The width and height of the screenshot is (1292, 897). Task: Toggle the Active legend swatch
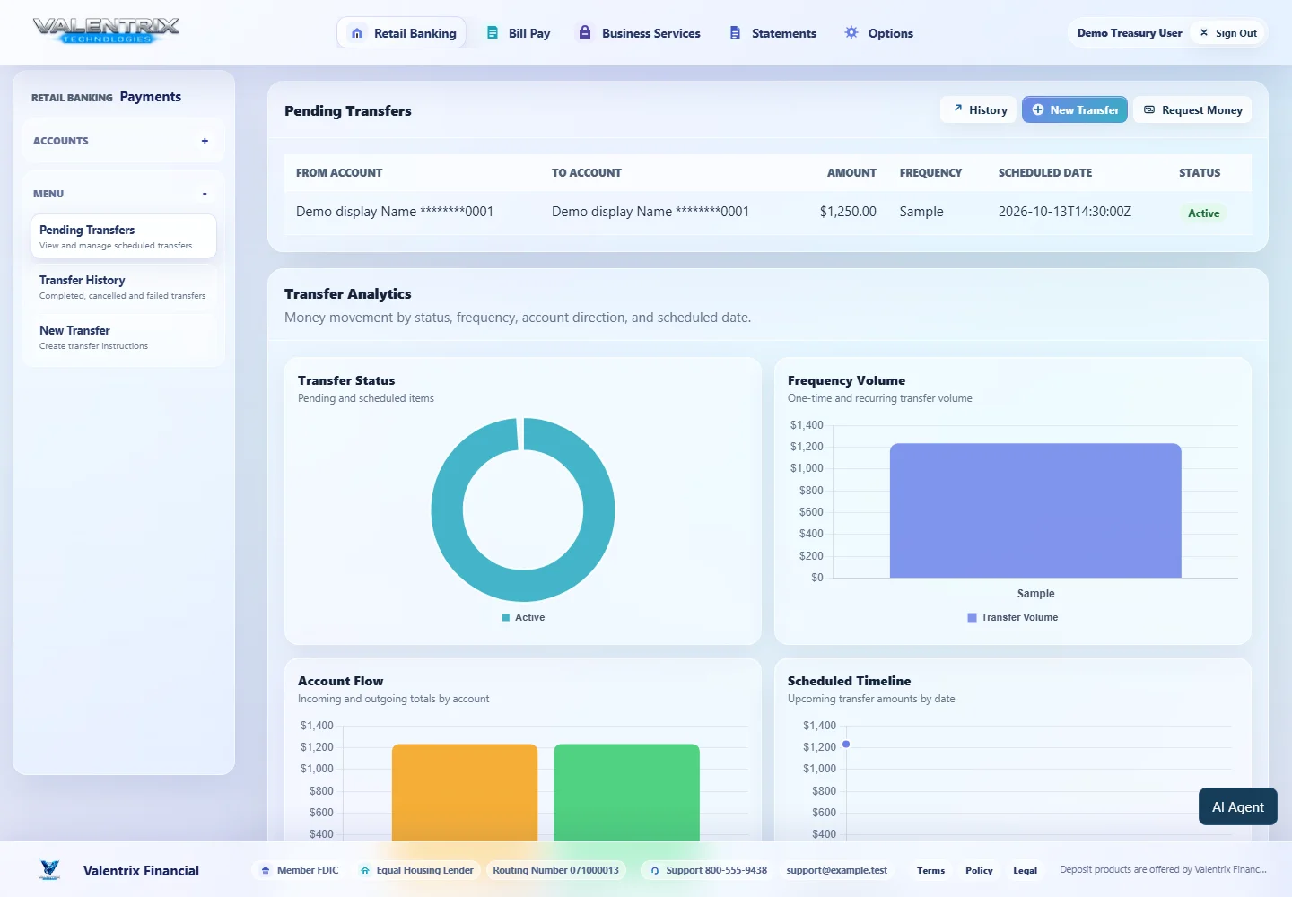click(506, 617)
